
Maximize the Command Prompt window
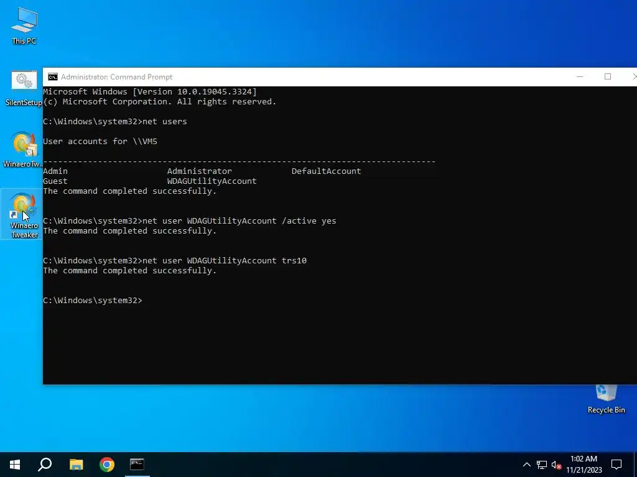point(608,76)
